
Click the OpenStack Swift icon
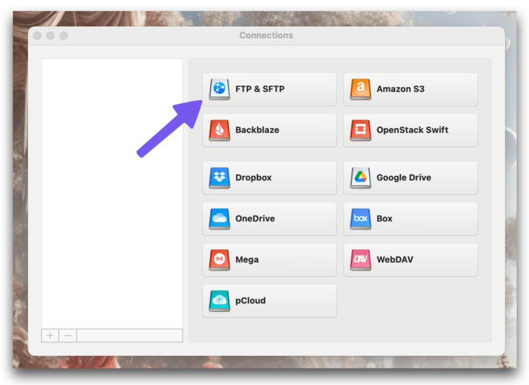pyautogui.click(x=360, y=130)
